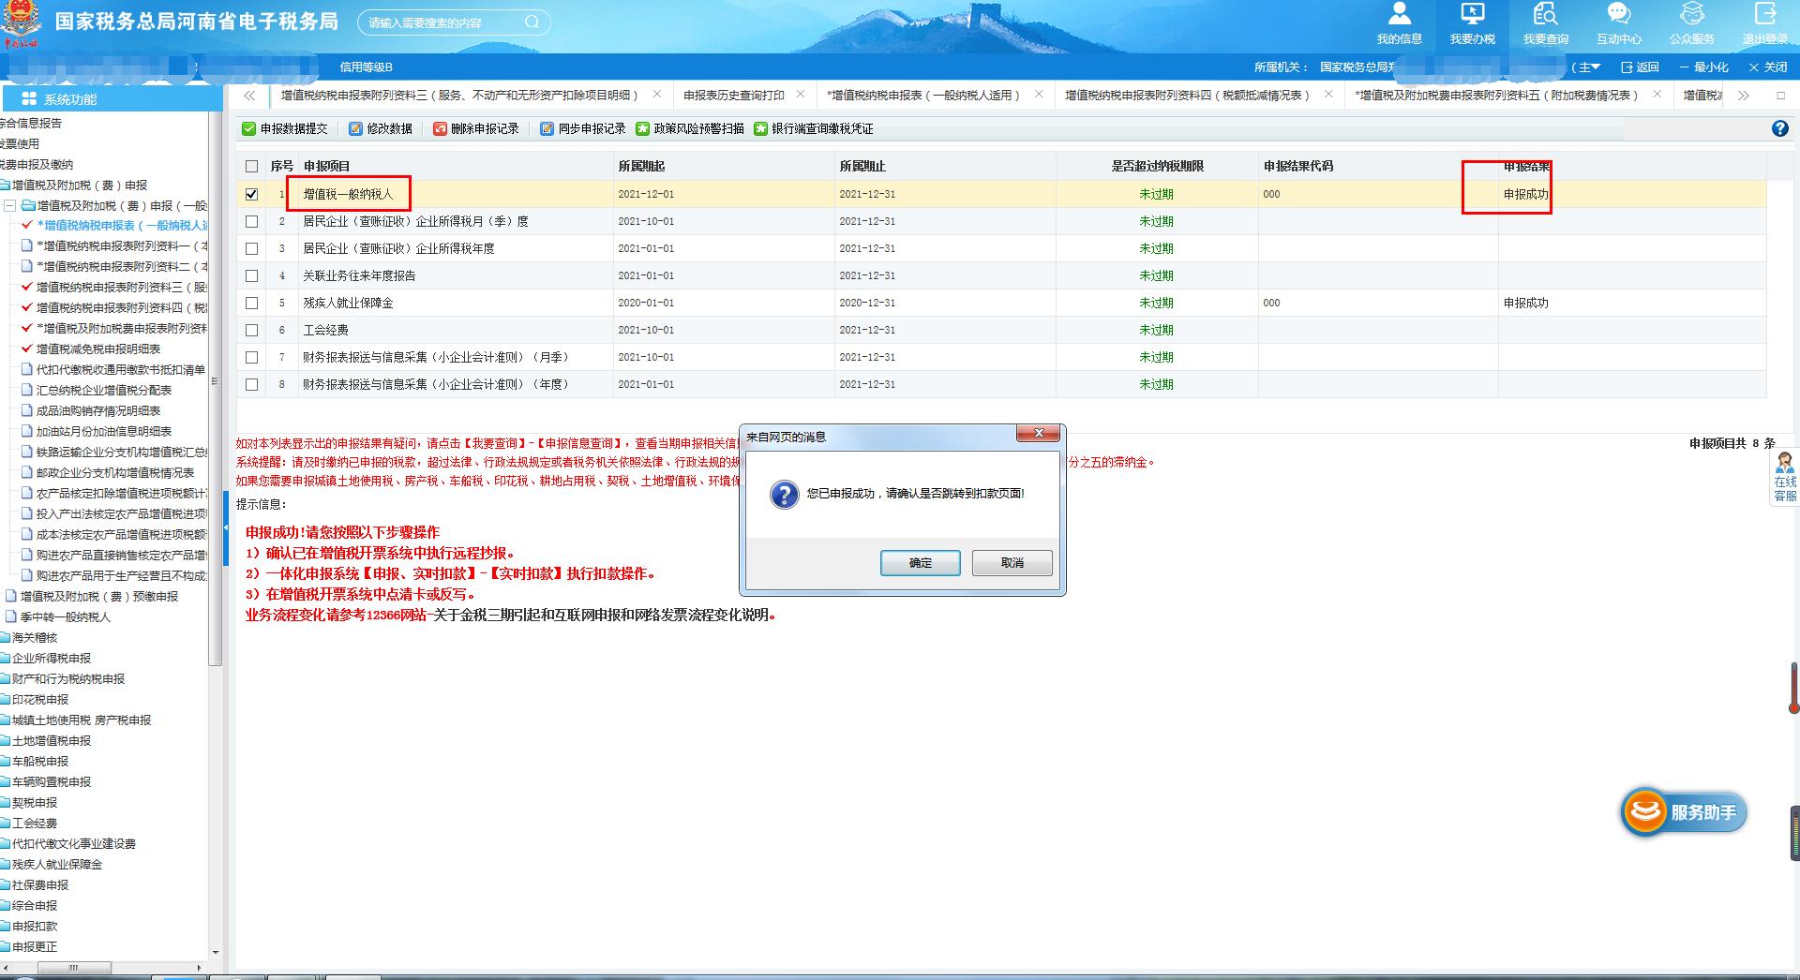Switch to 申报表历史查询打印 tab
Viewport: 1800px width, 980px height.
[733, 96]
